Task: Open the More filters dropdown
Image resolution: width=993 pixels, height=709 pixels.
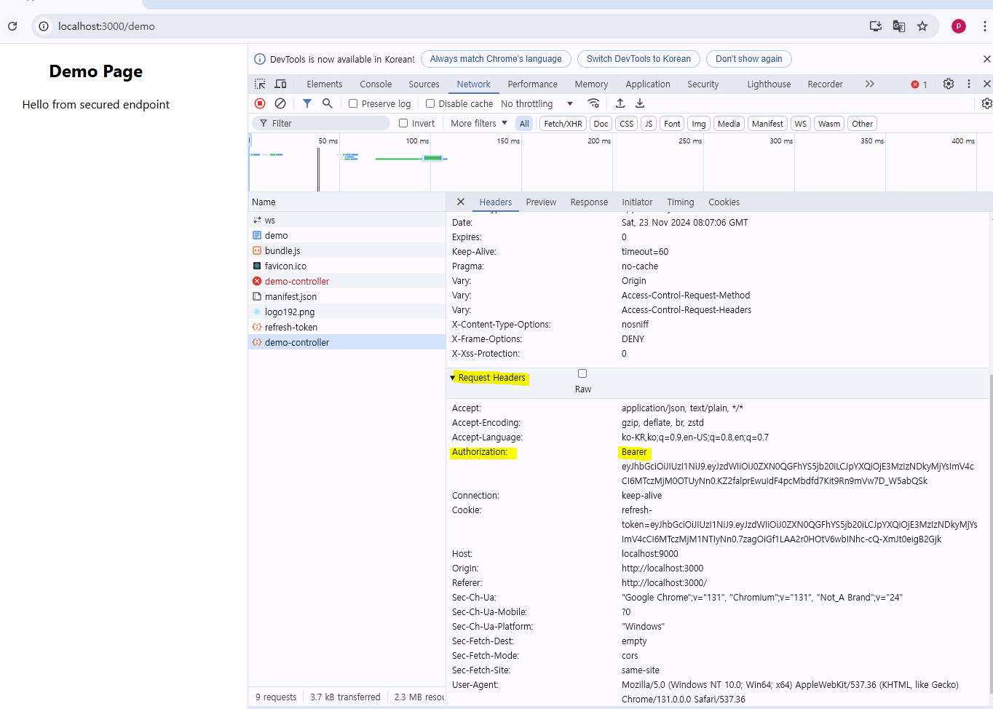Action: pos(479,123)
